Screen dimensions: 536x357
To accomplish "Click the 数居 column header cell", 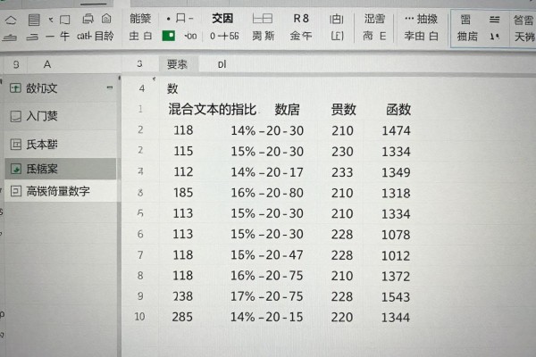I will 287,110.
